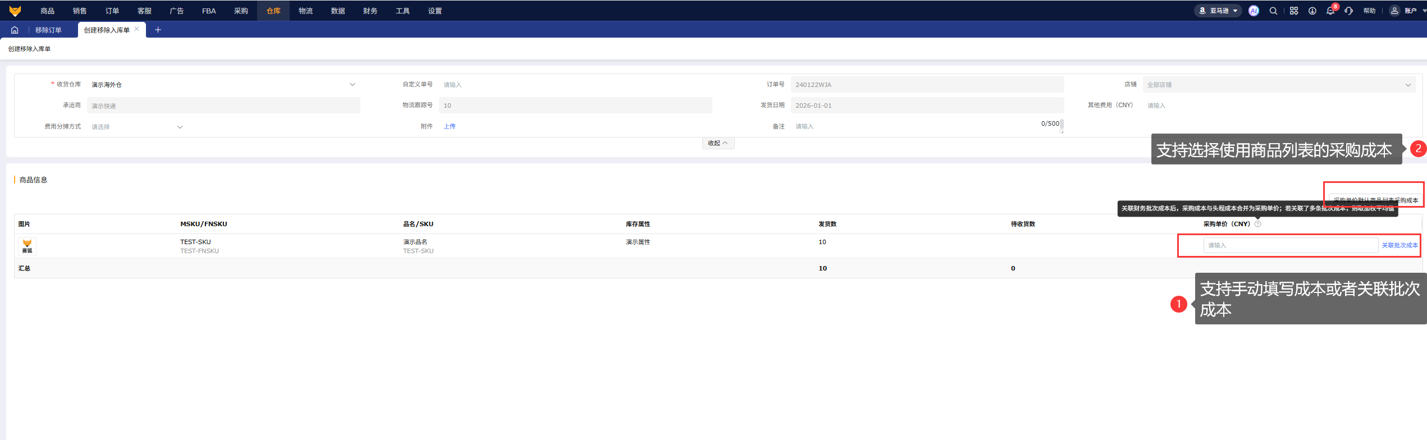The height and width of the screenshot is (440, 1427).
Task: Open the notifications bell icon
Action: pos(1330,11)
